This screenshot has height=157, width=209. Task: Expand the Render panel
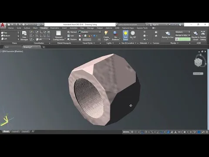(x=174, y=43)
